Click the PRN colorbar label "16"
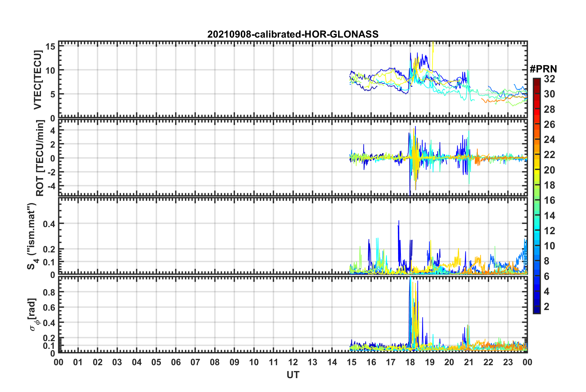This screenshot has height=392, width=586. (x=550, y=200)
